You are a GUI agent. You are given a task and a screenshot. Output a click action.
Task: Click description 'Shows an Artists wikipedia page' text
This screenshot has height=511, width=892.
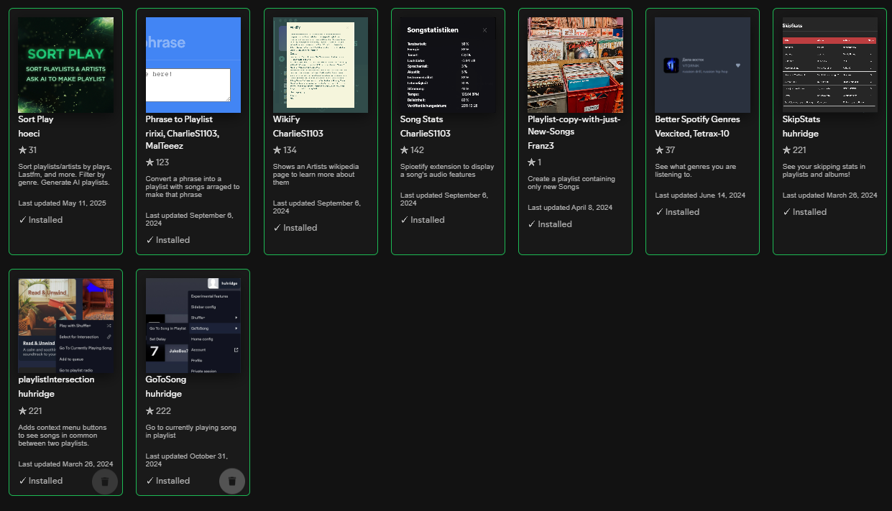pyautogui.click(x=316, y=175)
